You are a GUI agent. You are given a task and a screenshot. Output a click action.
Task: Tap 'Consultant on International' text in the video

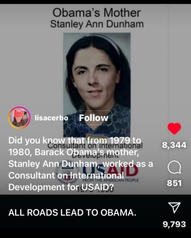pyautogui.click(x=95, y=145)
